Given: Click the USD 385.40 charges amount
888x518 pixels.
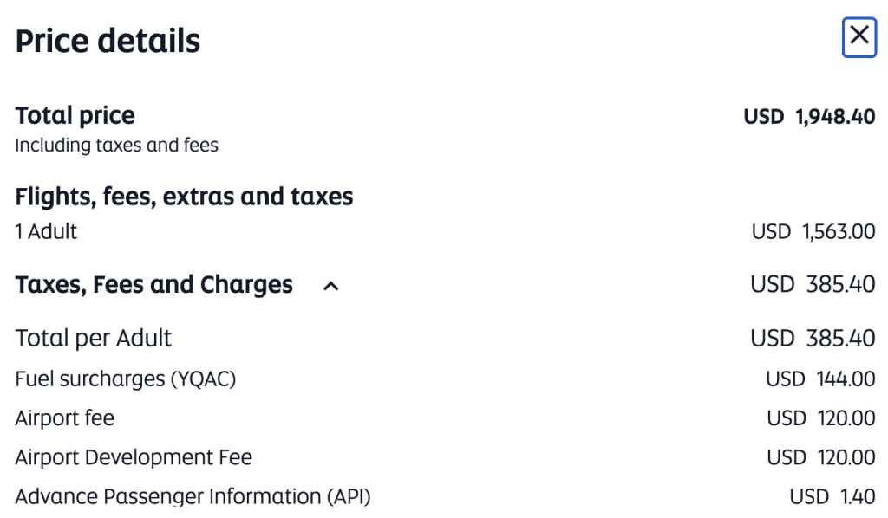Looking at the screenshot, I should 813,284.
